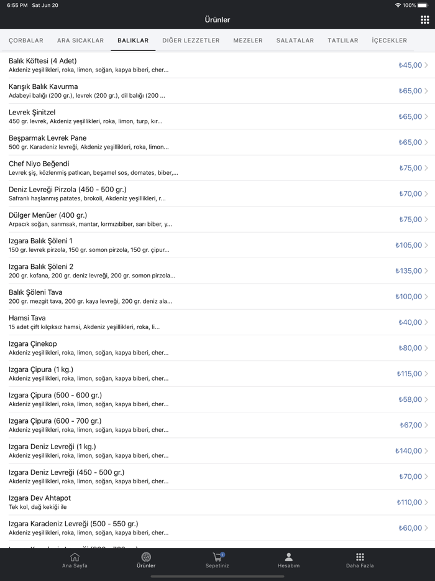The height and width of the screenshot is (581, 435).
Task: Switch to MEZELER tab
Action: click(248, 40)
